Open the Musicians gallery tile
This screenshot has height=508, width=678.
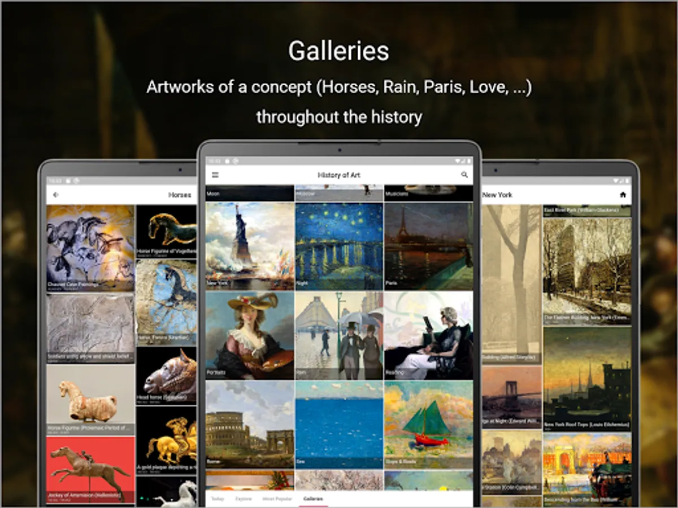(428, 193)
